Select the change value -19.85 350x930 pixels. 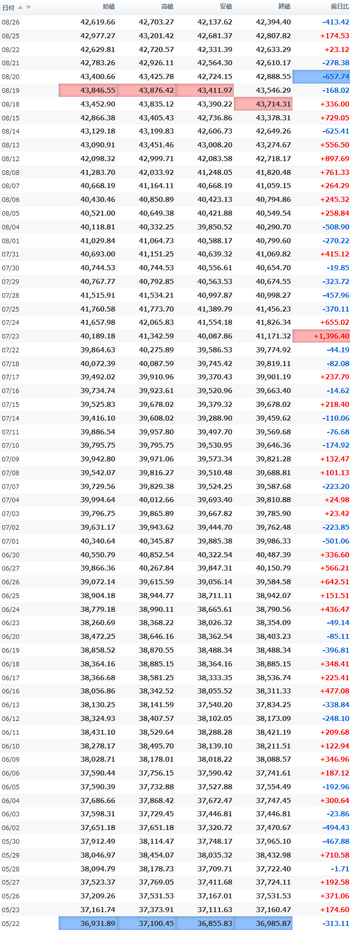coord(338,268)
